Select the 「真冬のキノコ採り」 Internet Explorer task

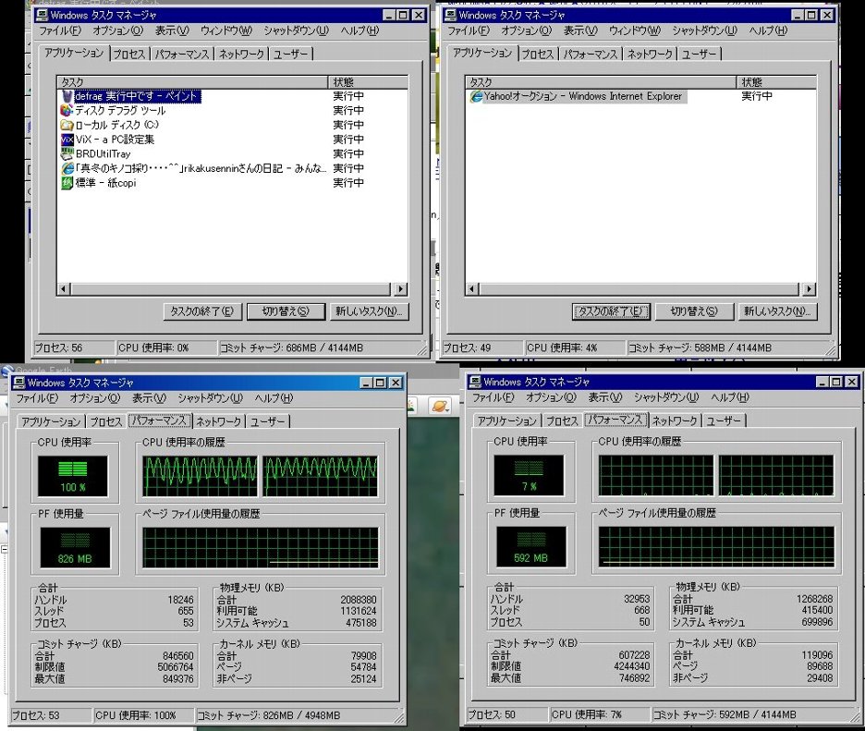click(x=194, y=168)
